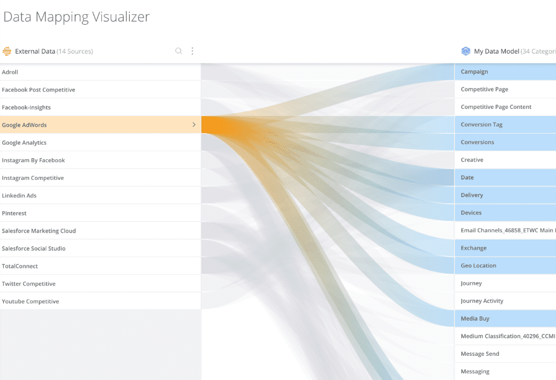Open the three-dot overflow menu
This screenshot has height=380, width=556.
[x=192, y=51]
